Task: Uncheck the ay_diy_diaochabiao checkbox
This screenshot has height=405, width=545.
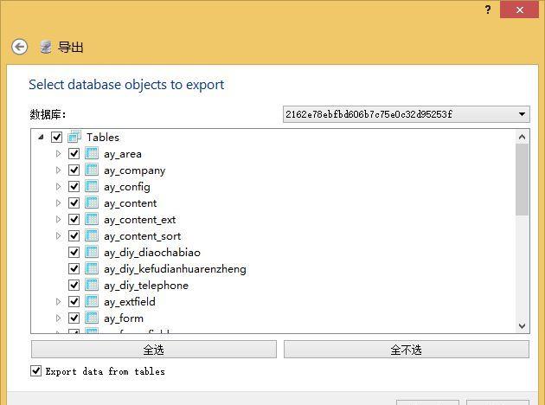Action: pyautogui.click(x=74, y=253)
